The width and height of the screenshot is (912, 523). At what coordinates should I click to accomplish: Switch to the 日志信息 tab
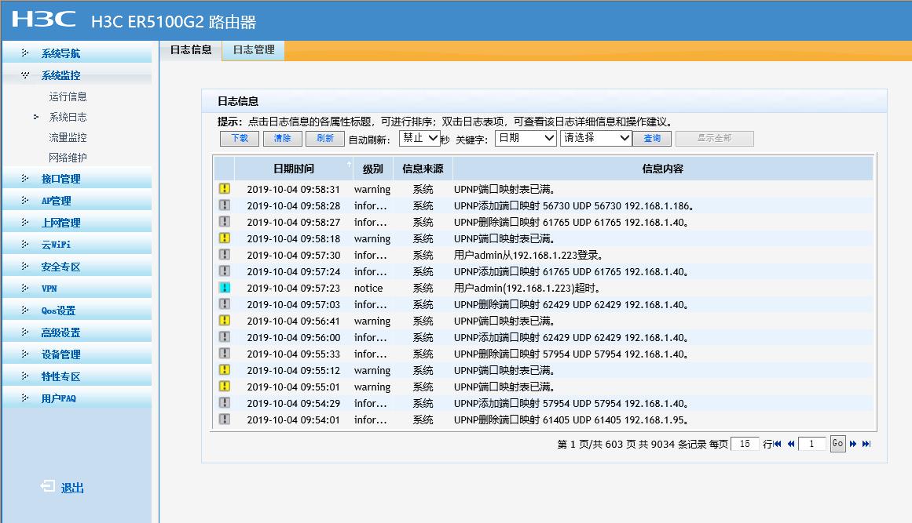(191, 50)
